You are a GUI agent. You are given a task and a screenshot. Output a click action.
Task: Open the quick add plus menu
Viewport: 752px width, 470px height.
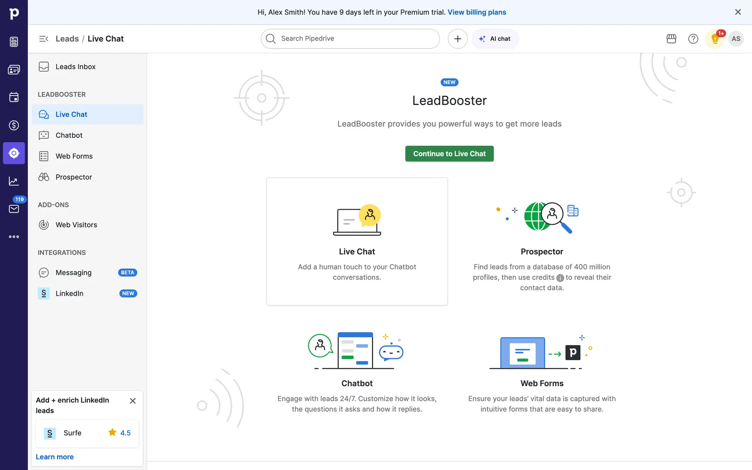[457, 39]
